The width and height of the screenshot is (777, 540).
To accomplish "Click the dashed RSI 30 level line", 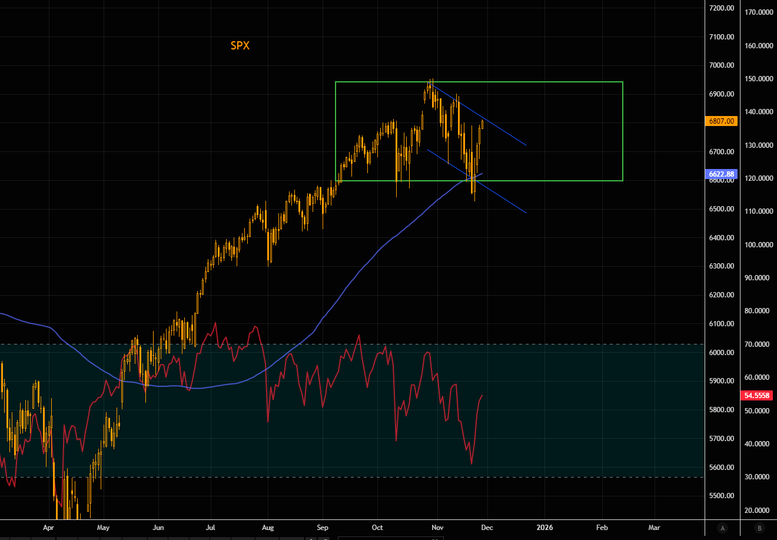I will click(x=530, y=477).
